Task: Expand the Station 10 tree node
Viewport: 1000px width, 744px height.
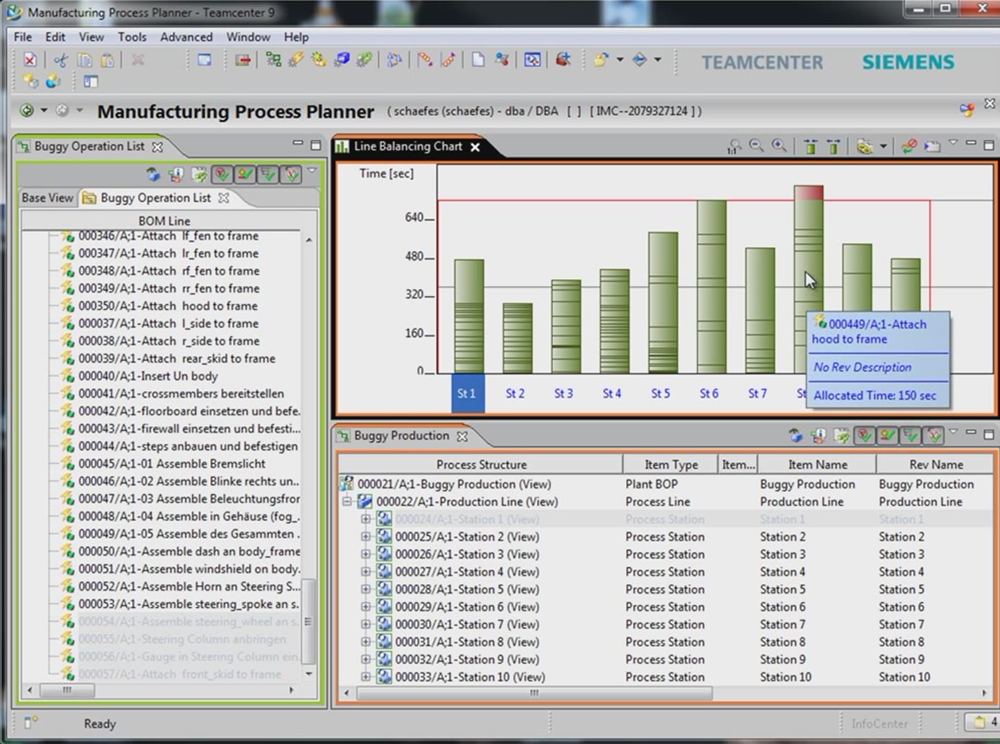Action: click(x=366, y=677)
